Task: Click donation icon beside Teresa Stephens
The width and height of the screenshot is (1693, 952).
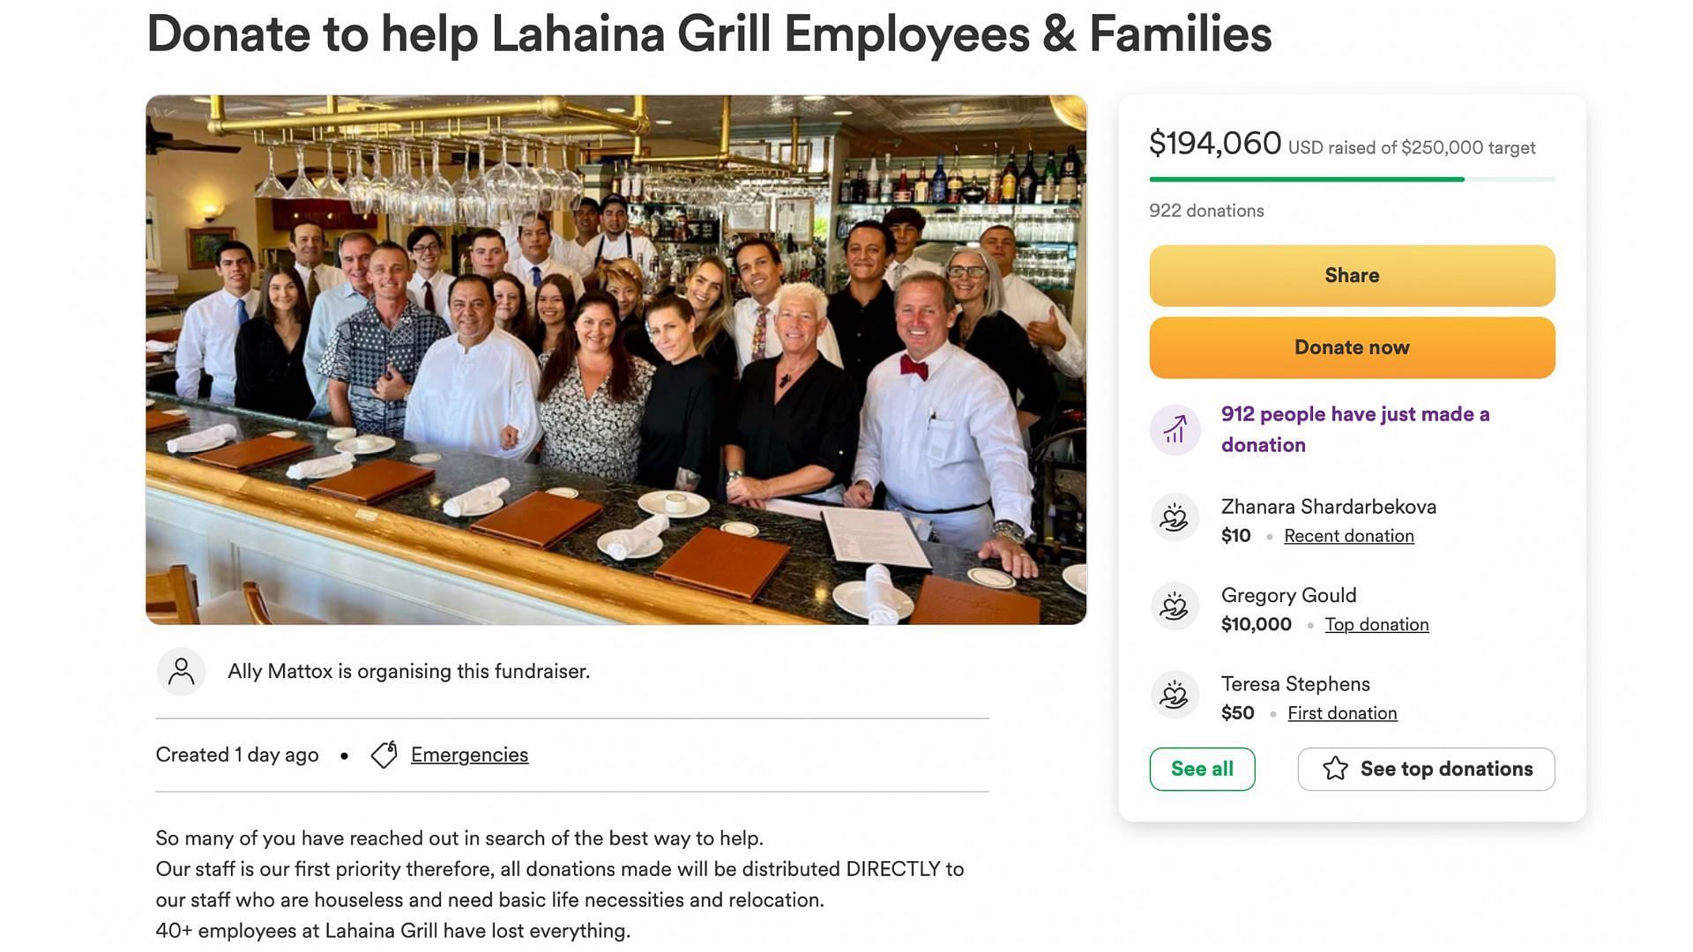Action: tap(1175, 695)
